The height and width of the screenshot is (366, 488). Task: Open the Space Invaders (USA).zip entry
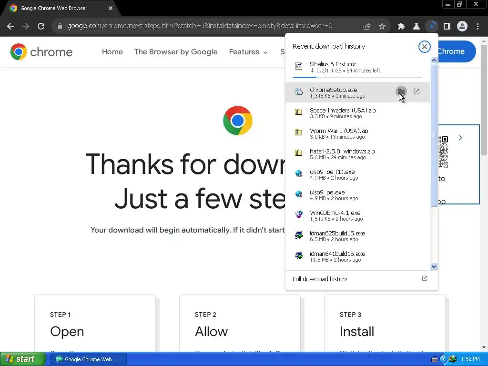[357, 113]
